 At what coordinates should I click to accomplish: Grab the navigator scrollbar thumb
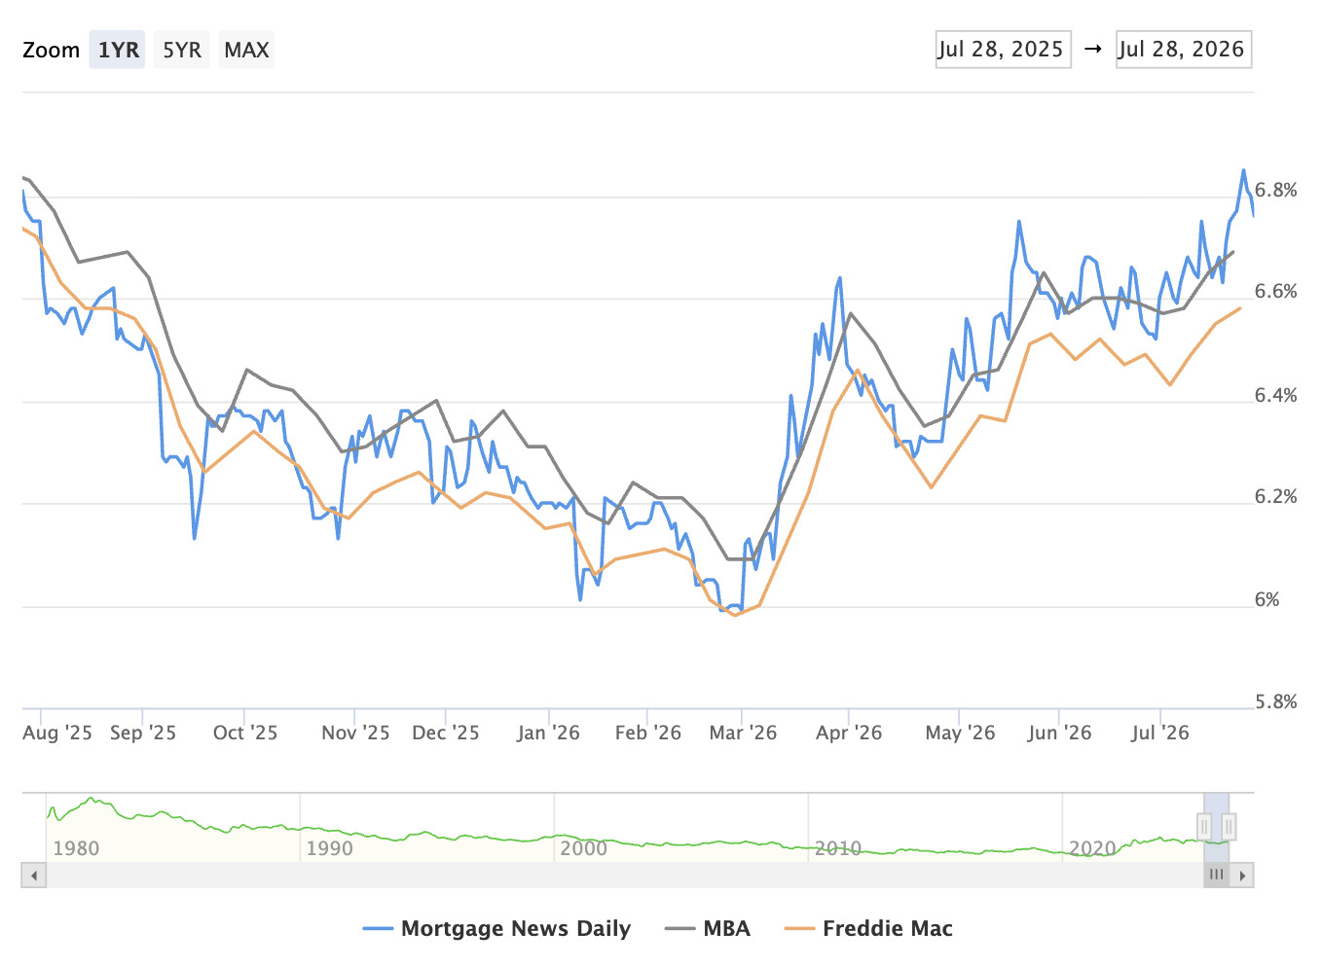pos(1217,876)
